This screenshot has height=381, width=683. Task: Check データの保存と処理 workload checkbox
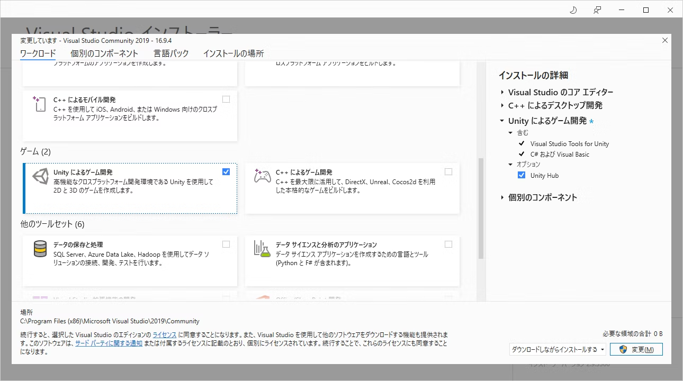(x=226, y=244)
